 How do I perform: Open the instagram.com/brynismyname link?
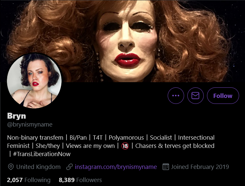click(116, 167)
